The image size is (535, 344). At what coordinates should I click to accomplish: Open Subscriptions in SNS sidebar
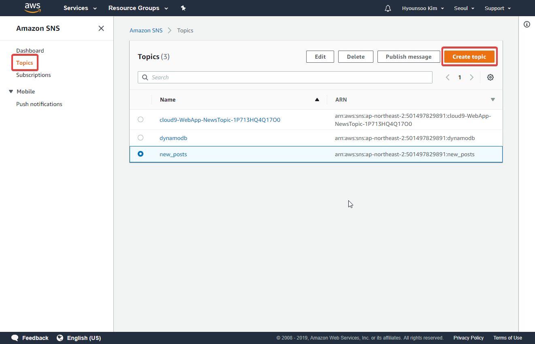34,75
